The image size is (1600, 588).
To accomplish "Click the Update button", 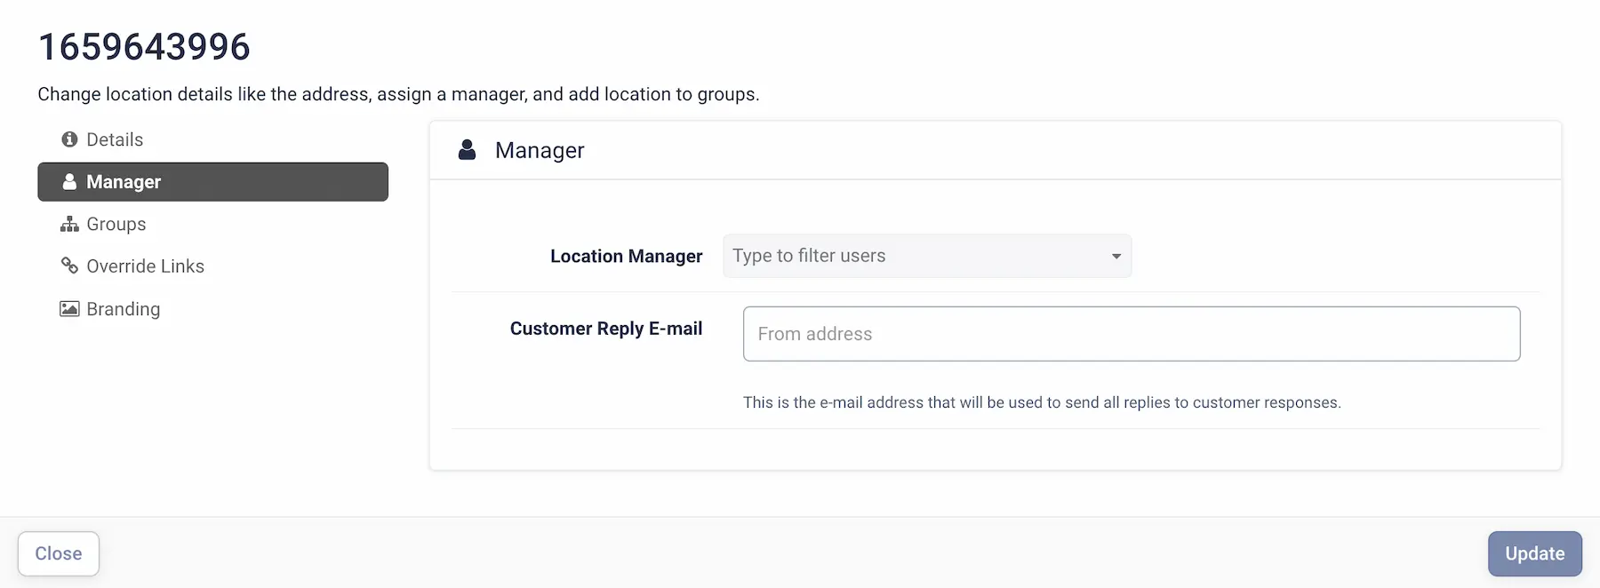I will point(1535,553).
